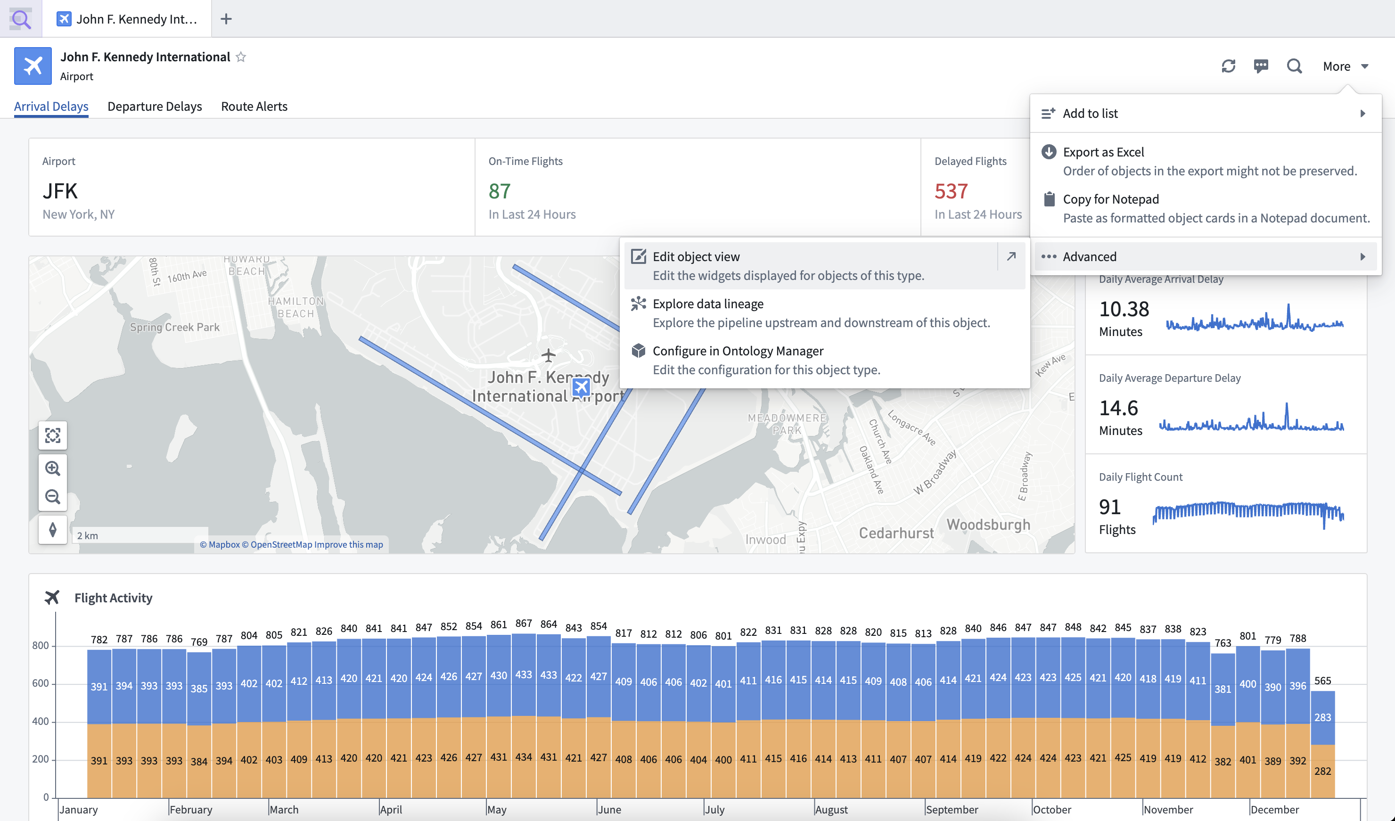This screenshot has width=1395, height=821.
Task: Click the Advanced submenu chevron arrow
Action: click(1363, 257)
